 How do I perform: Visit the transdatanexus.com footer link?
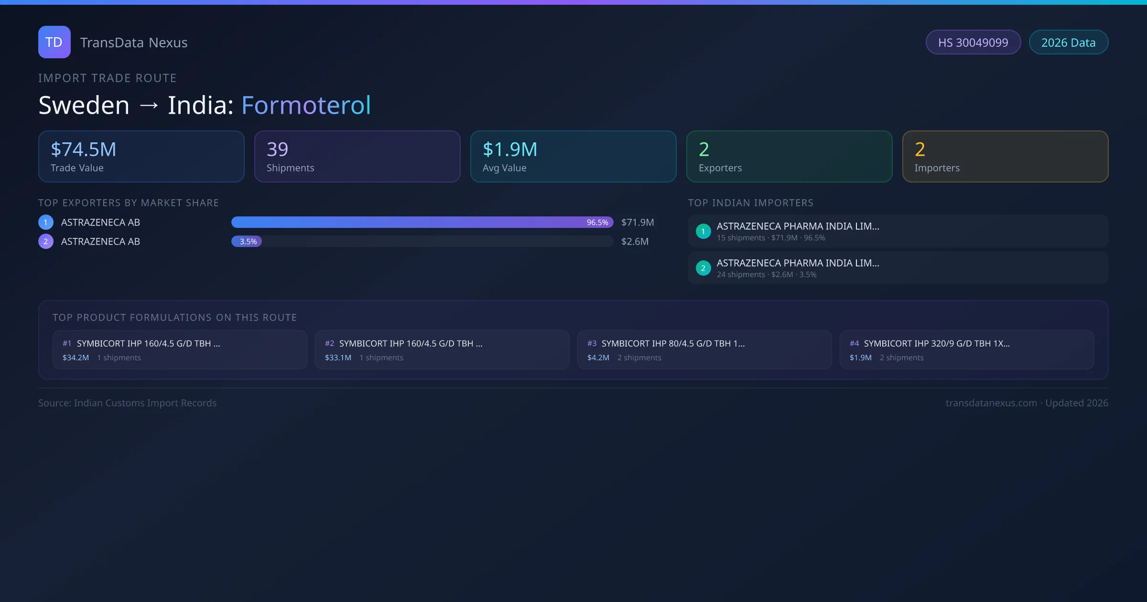click(991, 403)
